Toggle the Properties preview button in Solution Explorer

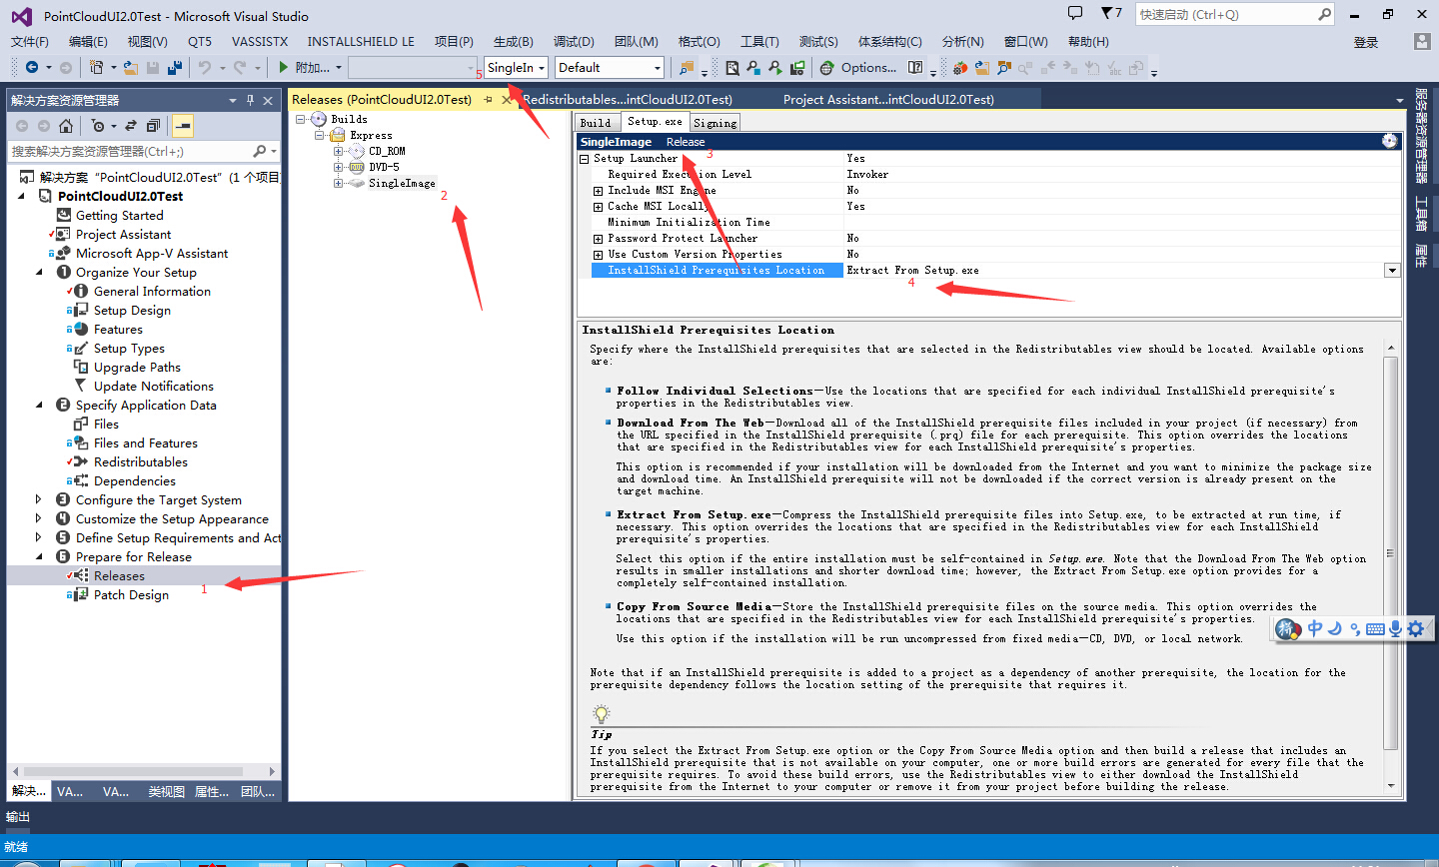(x=182, y=125)
